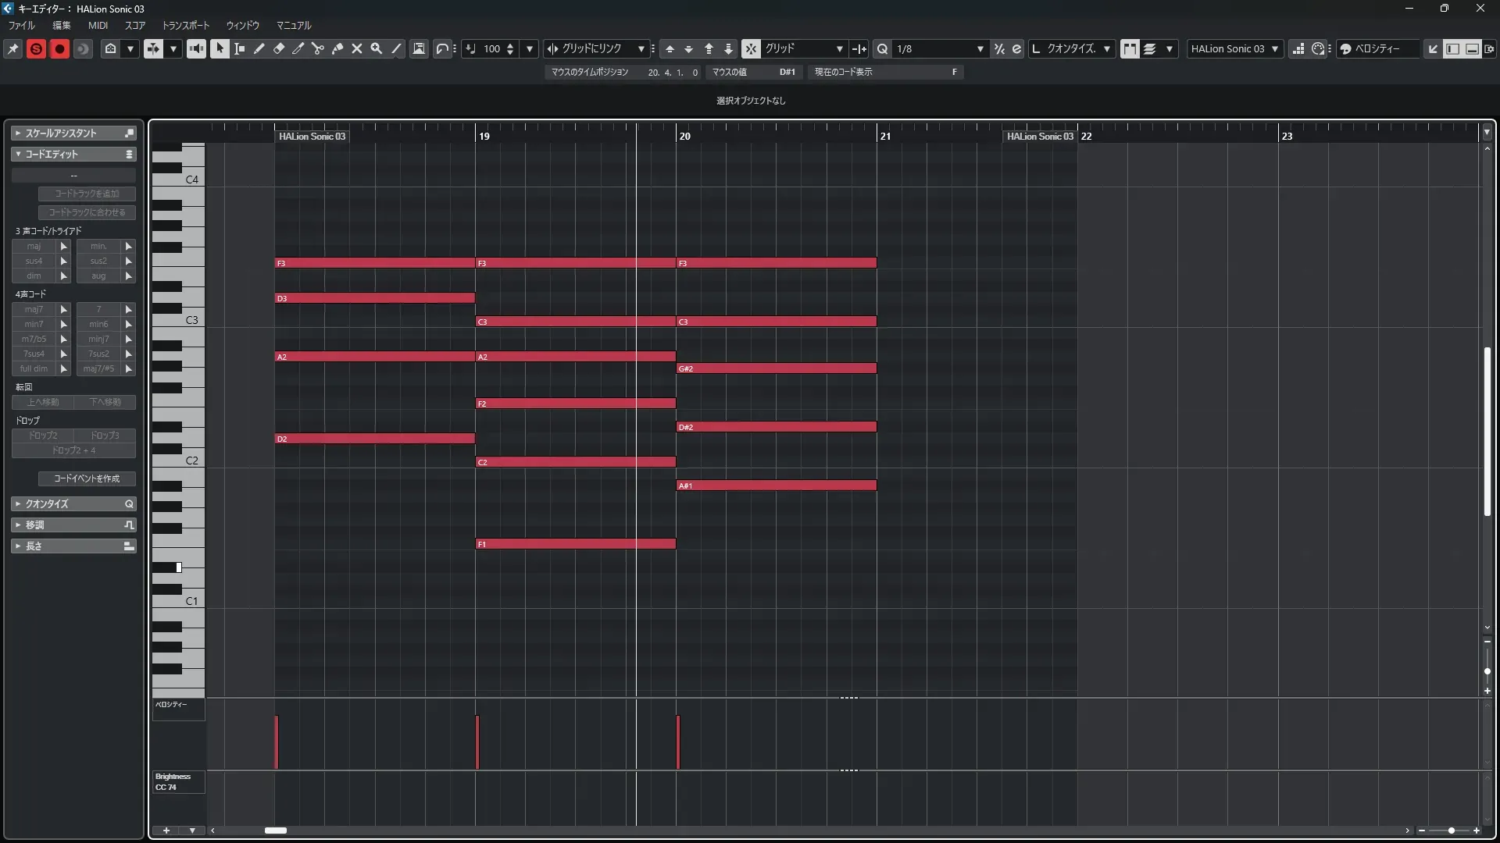Screen dimensions: 1500x843
Task: Open the MIDI menu
Action: click(x=98, y=25)
